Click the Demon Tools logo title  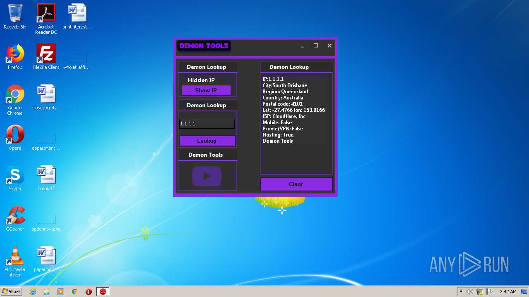click(204, 46)
